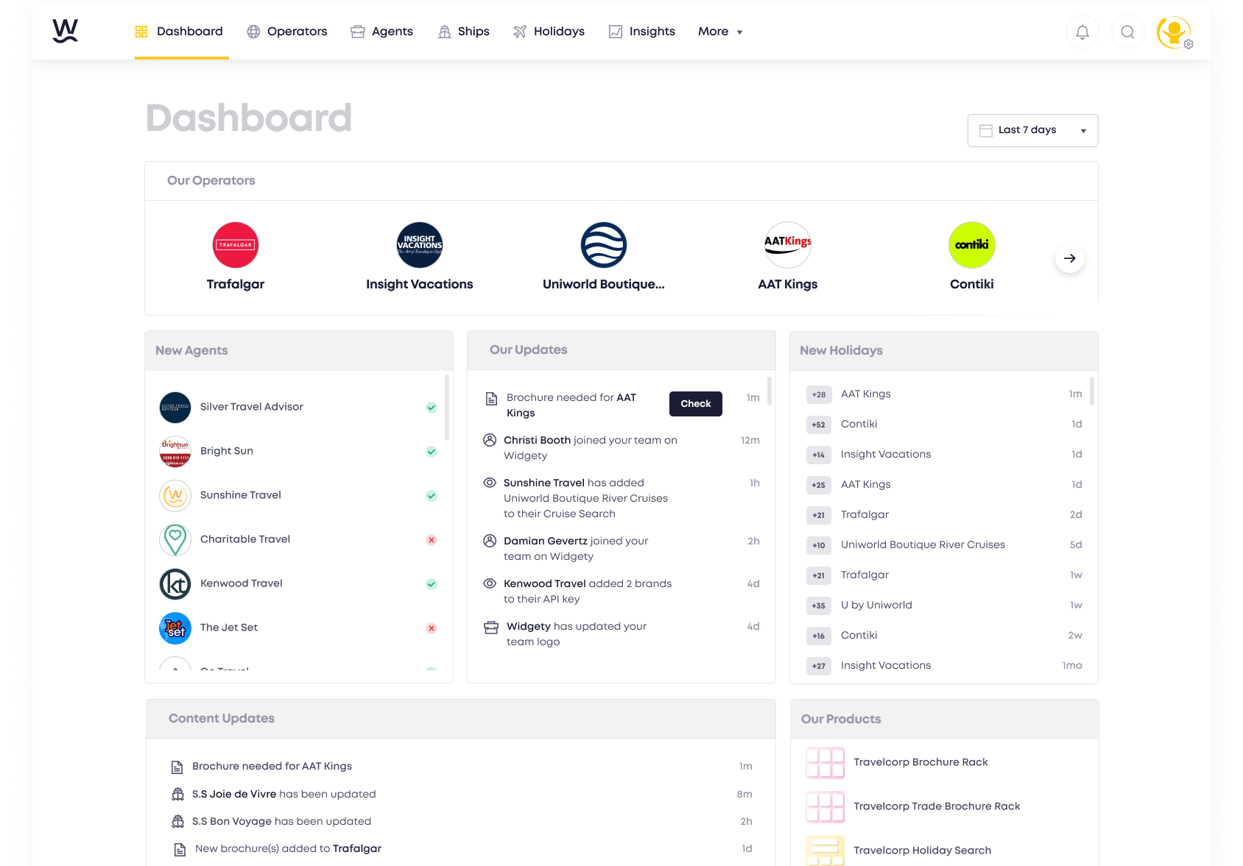Viewport: 1243px width, 866px height.
Task: Toggle The Jet Set red status cross
Action: (x=432, y=628)
